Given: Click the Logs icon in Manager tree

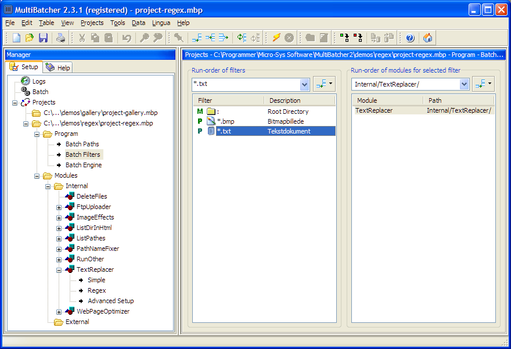Looking at the screenshot, I should pos(26,81).
